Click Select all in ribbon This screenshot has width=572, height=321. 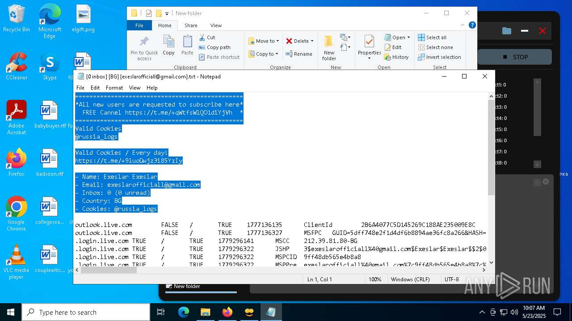[432, 37]
